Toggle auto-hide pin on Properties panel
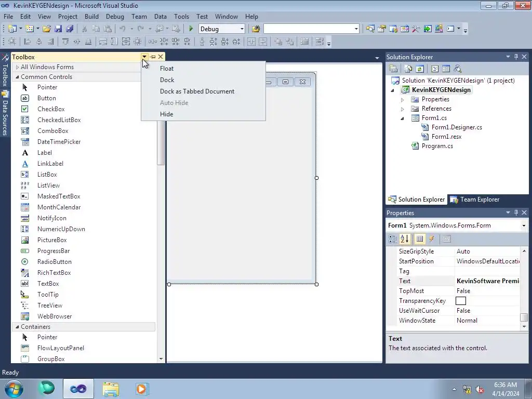 click(x=516, y=212)
